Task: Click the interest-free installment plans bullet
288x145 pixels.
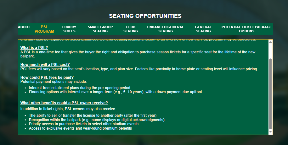Action: click(x=79, y=88)
